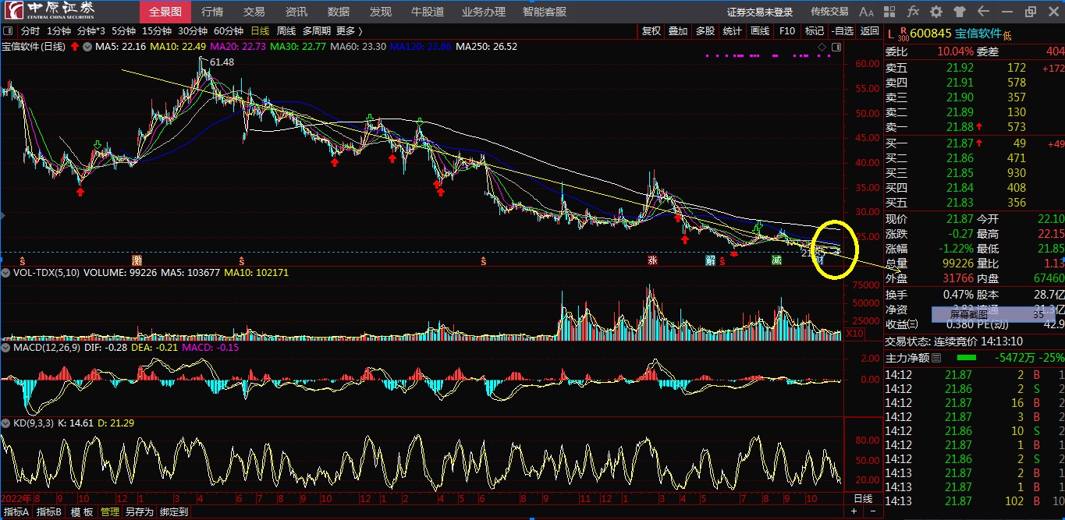Click the 解 event marker on the chart
Image resolution: width=1065 pixels, height=520 pixels.
tap(711, 260)
